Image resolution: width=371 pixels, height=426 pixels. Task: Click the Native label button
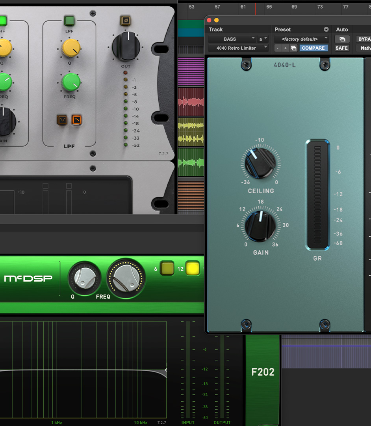click(364, 48)
